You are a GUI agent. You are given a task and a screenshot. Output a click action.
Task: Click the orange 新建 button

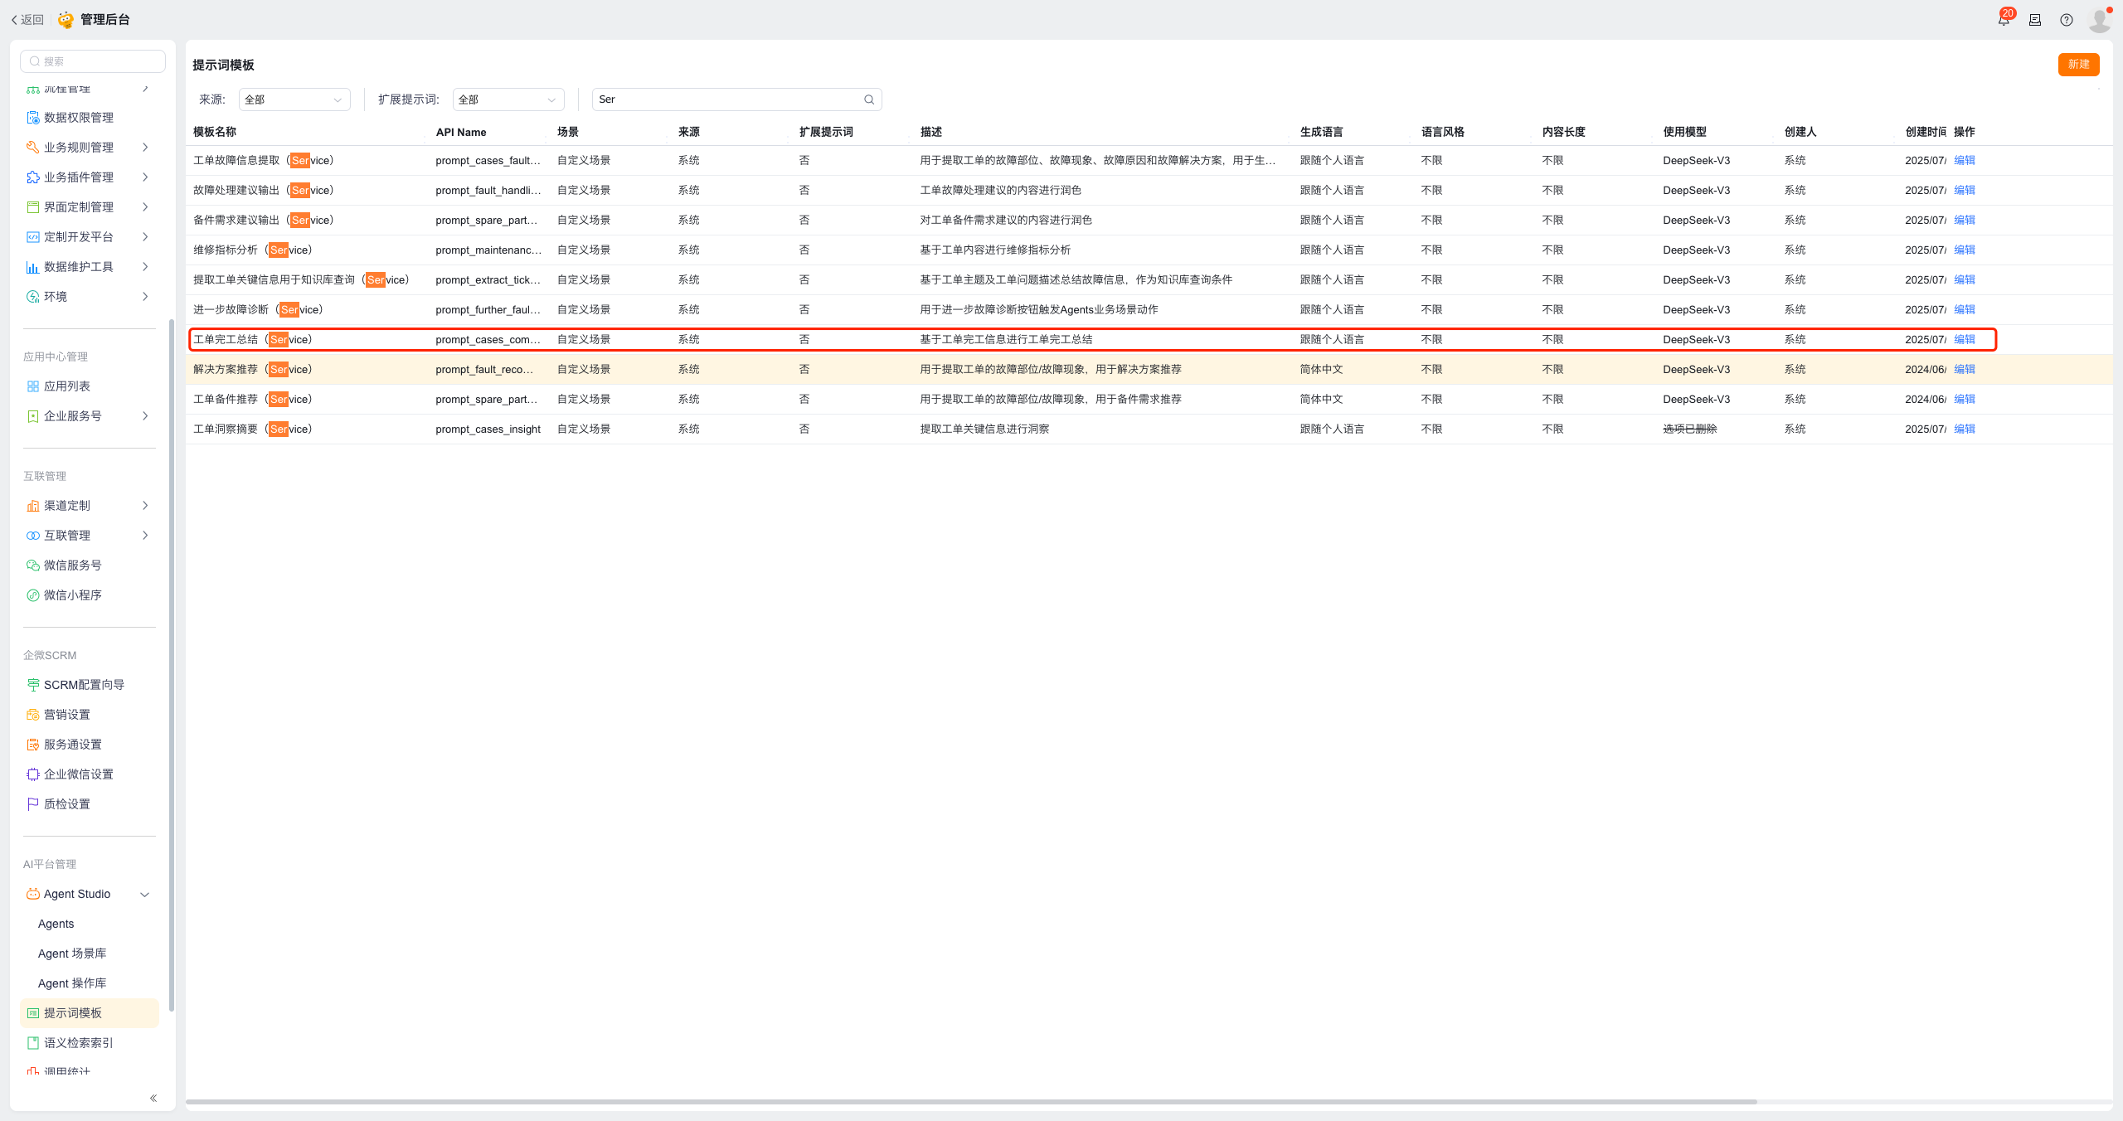[x=2078, y=65]
